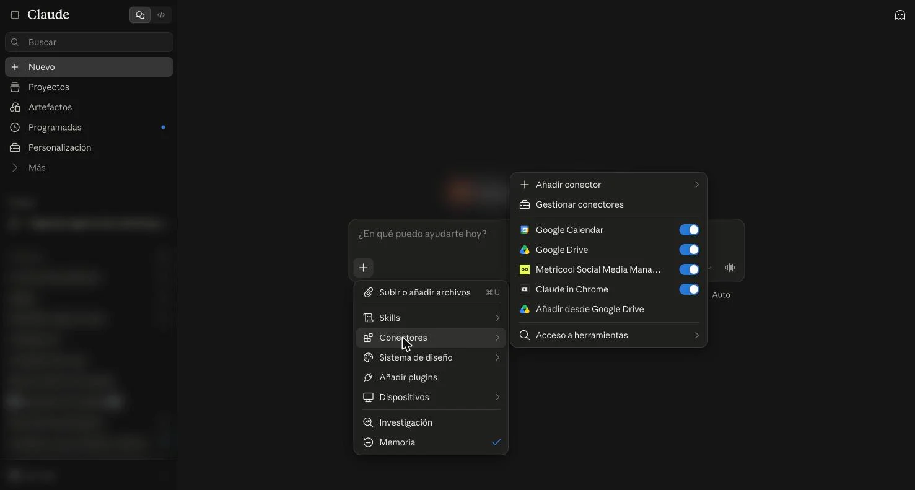Open the Acceso a herramientas submenu
Viewport: 915px width, 490px height.
609,335
